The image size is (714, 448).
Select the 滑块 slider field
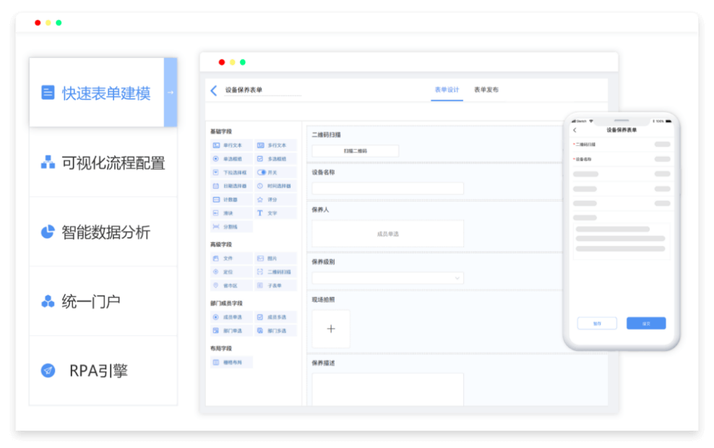tap(231, 213)
